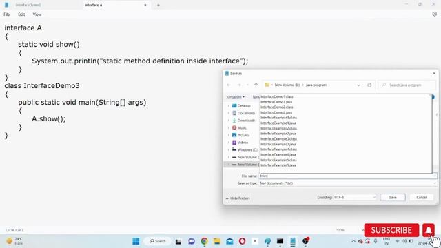Viewport: 441px width, 248px height.
Task: Click the Save button
Action: (x=393, y=198)
